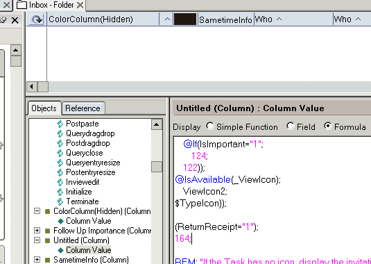Click the first Who column header

(293, 19)
